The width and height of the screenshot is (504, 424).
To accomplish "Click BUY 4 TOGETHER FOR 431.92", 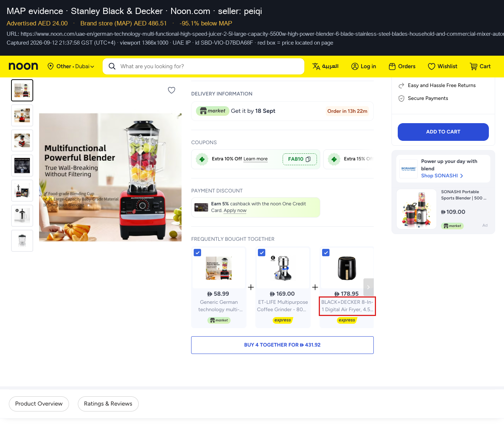I will tap(282, 345).
